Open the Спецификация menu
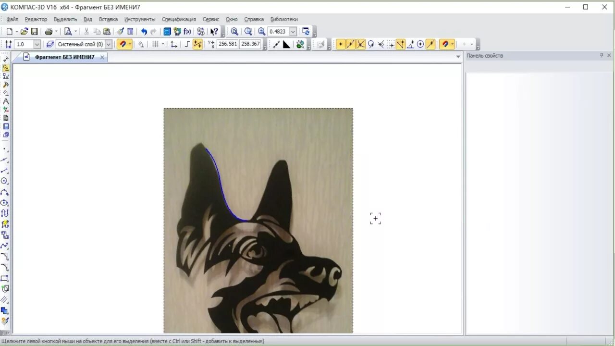This screenshot has width=615, height=346. click(x=179, y=19)
